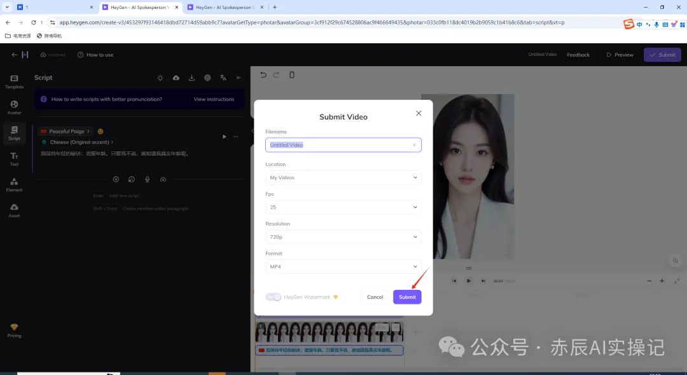Open the Asset sidebar panel
The image size is (687, 375).
click(14, 210)
